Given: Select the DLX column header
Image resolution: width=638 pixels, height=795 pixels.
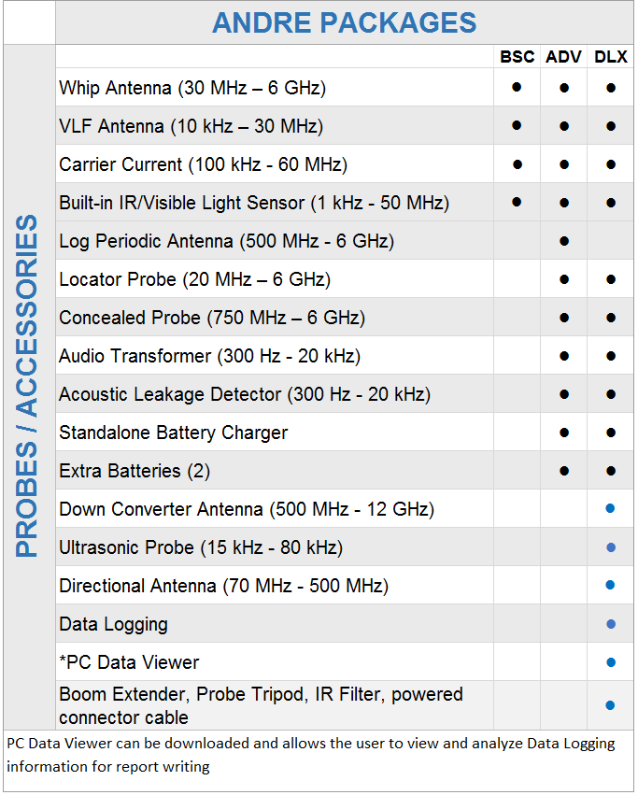Looking at the screenshot, I should point(611,57).
